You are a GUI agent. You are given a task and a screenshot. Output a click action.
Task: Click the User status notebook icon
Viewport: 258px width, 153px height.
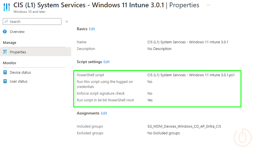5,82
